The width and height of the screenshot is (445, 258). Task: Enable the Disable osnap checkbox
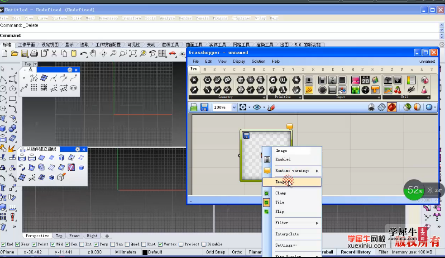(x=204, y=244)
